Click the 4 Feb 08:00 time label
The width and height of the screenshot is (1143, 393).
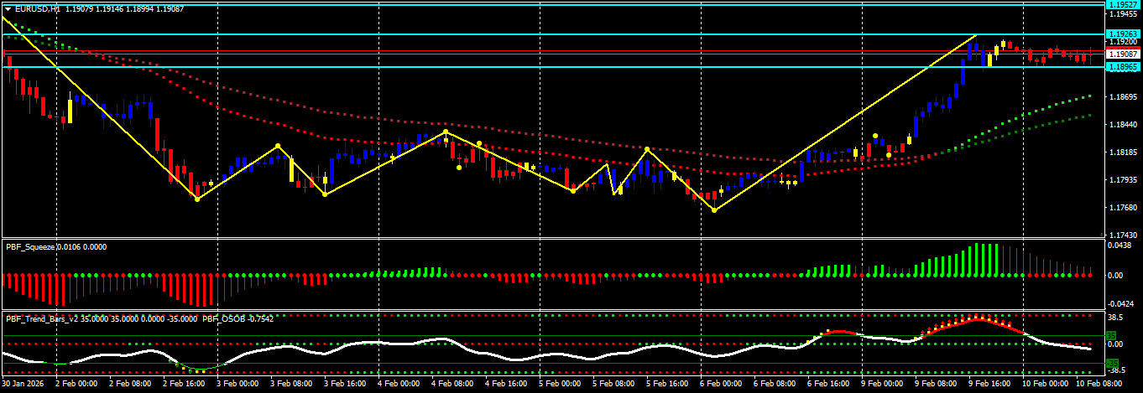(x=452, y=383)
